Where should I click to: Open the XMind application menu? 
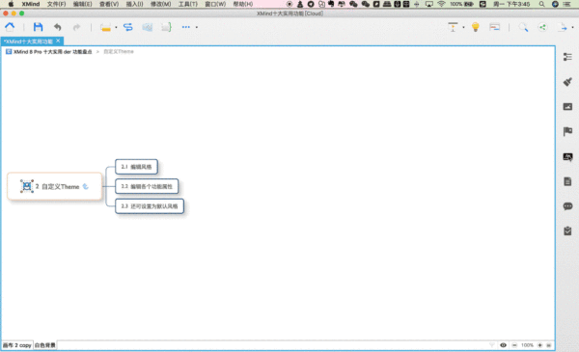coord(30,4)
